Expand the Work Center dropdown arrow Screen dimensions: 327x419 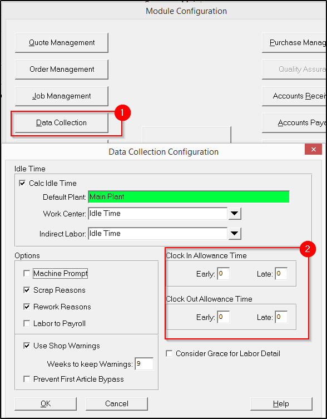[235, 214]
